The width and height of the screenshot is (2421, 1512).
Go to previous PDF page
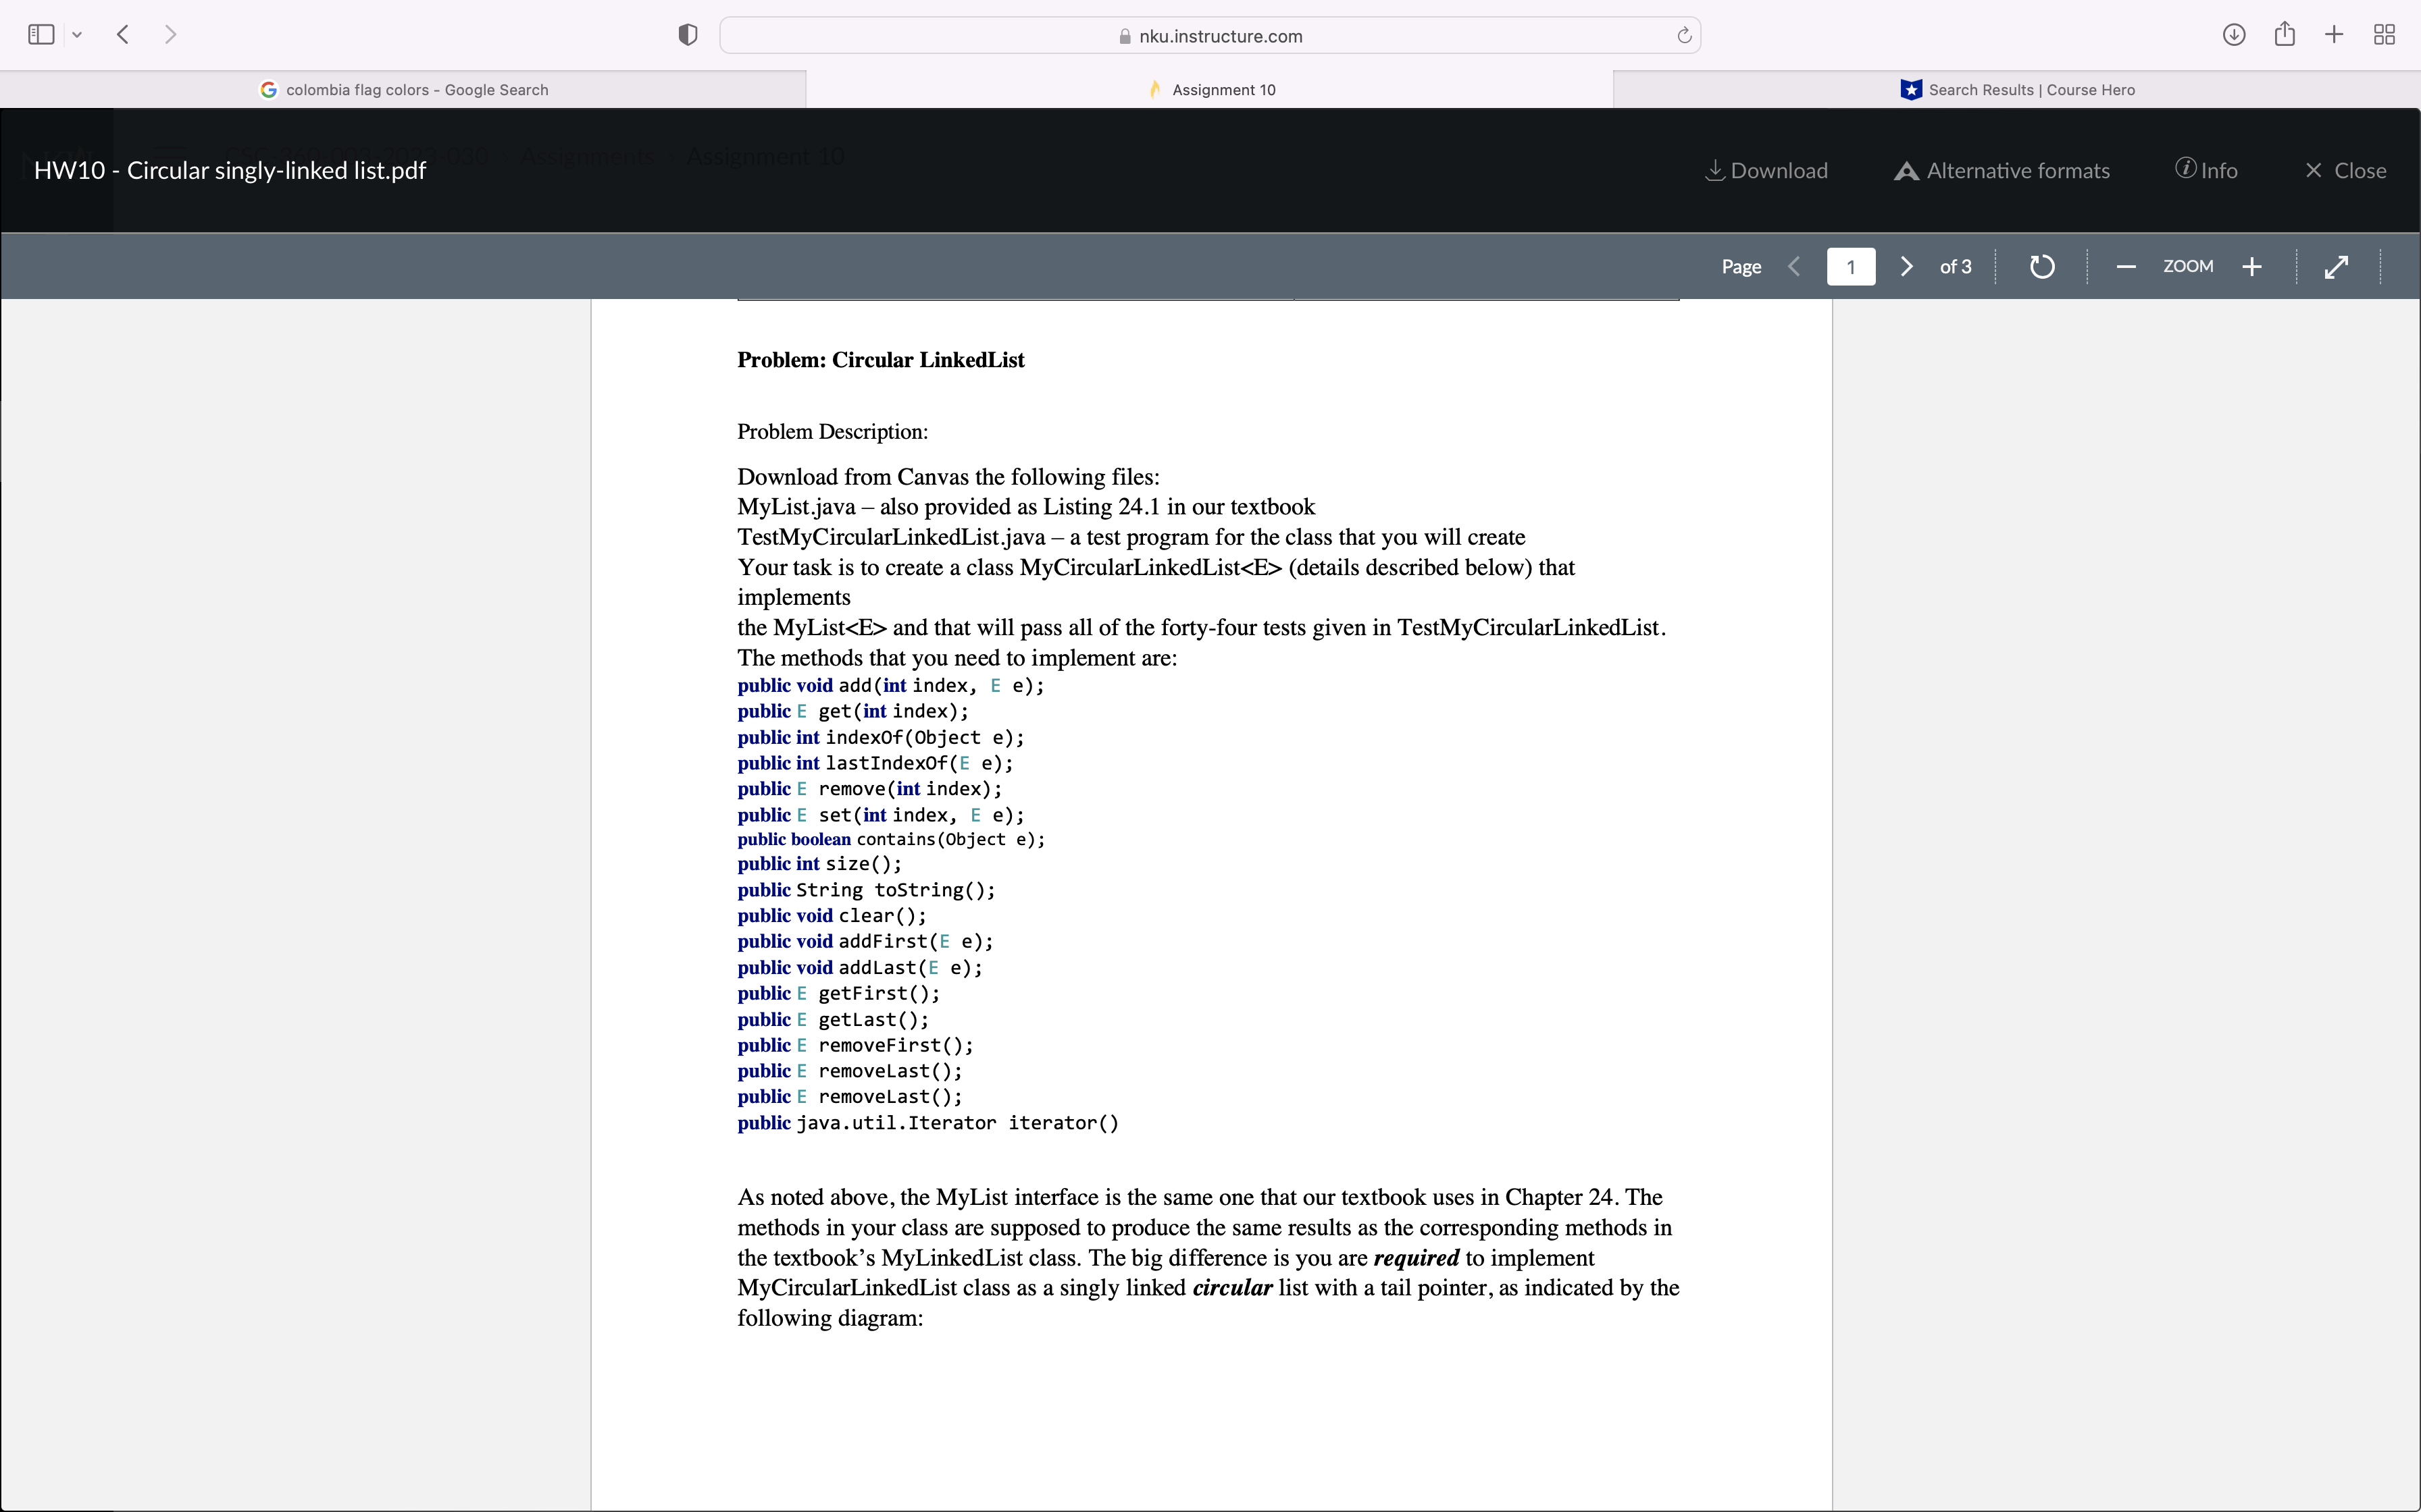point(1795,267)
